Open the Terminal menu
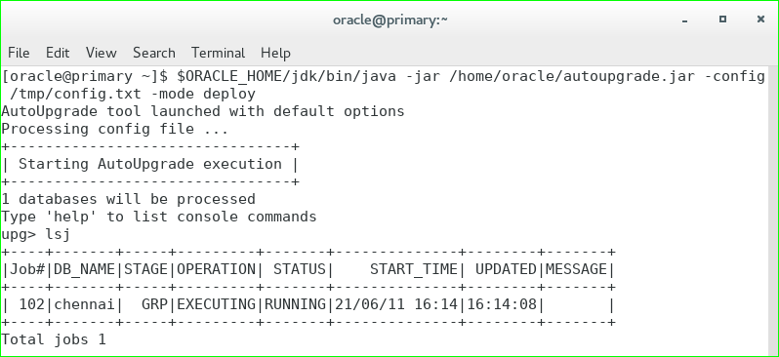This screenshot has height=357, width=779. click(x=218, y=53)
